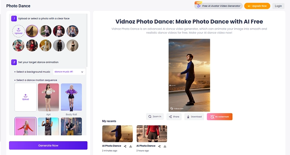Play the main dance video preview
The height and width of the screenshot is (155, 290).
[x=189, y=75]
